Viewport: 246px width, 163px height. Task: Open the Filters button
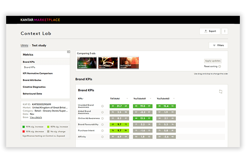click(218, 45)
